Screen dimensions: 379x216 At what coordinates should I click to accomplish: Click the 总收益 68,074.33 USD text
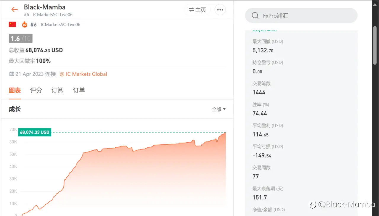point(36,50)
